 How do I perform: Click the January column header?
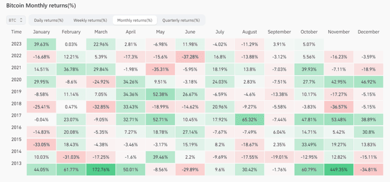pyautogui.click(x=41, y=32)
